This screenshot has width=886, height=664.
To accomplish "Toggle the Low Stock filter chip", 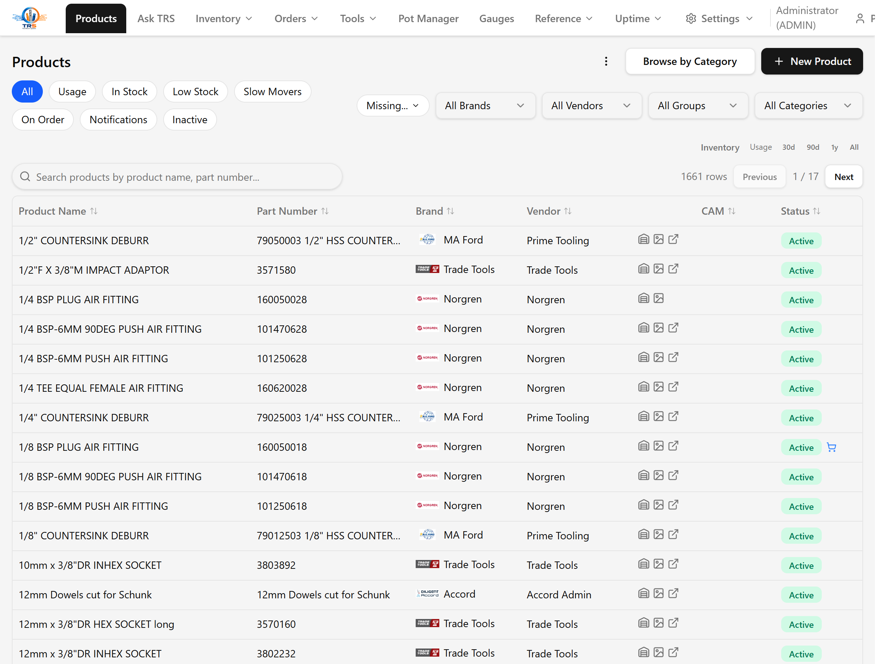I will pyautogui.click(x=195, y=91).
